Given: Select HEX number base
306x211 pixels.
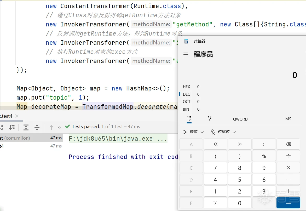Looking at the screenshot, I should coord(191,87).
